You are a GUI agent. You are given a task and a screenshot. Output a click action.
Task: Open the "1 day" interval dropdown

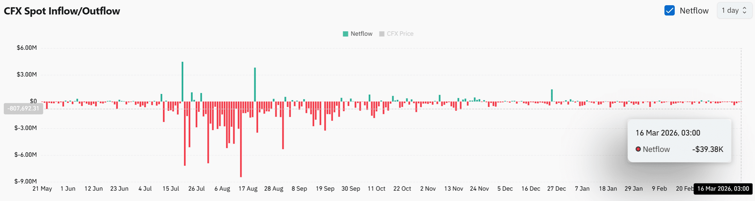734,10
